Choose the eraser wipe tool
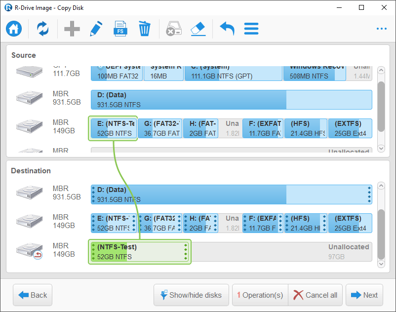The image size is (396, 312). pos(198,29)
